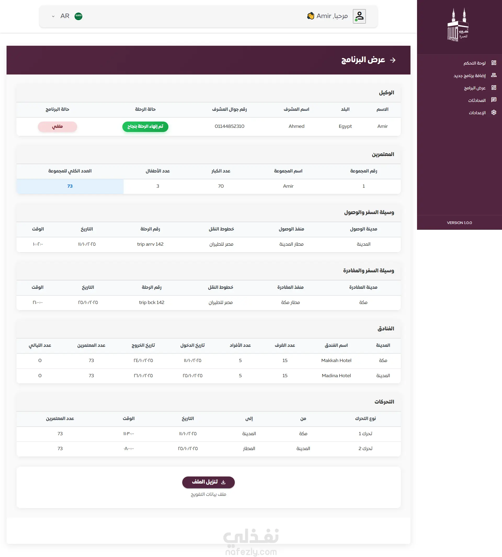Click the highlighted total count 73 cell
This screenshot has width=502, height=557.
click(70, 186)
